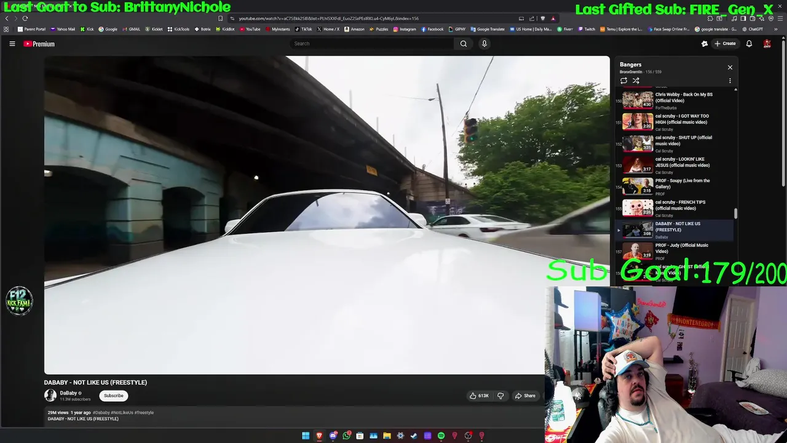Play Chris Webby - Back On My BS
The width and height of the screenshot is (787, 443).
pyautogui.click(x=674, y=100)
